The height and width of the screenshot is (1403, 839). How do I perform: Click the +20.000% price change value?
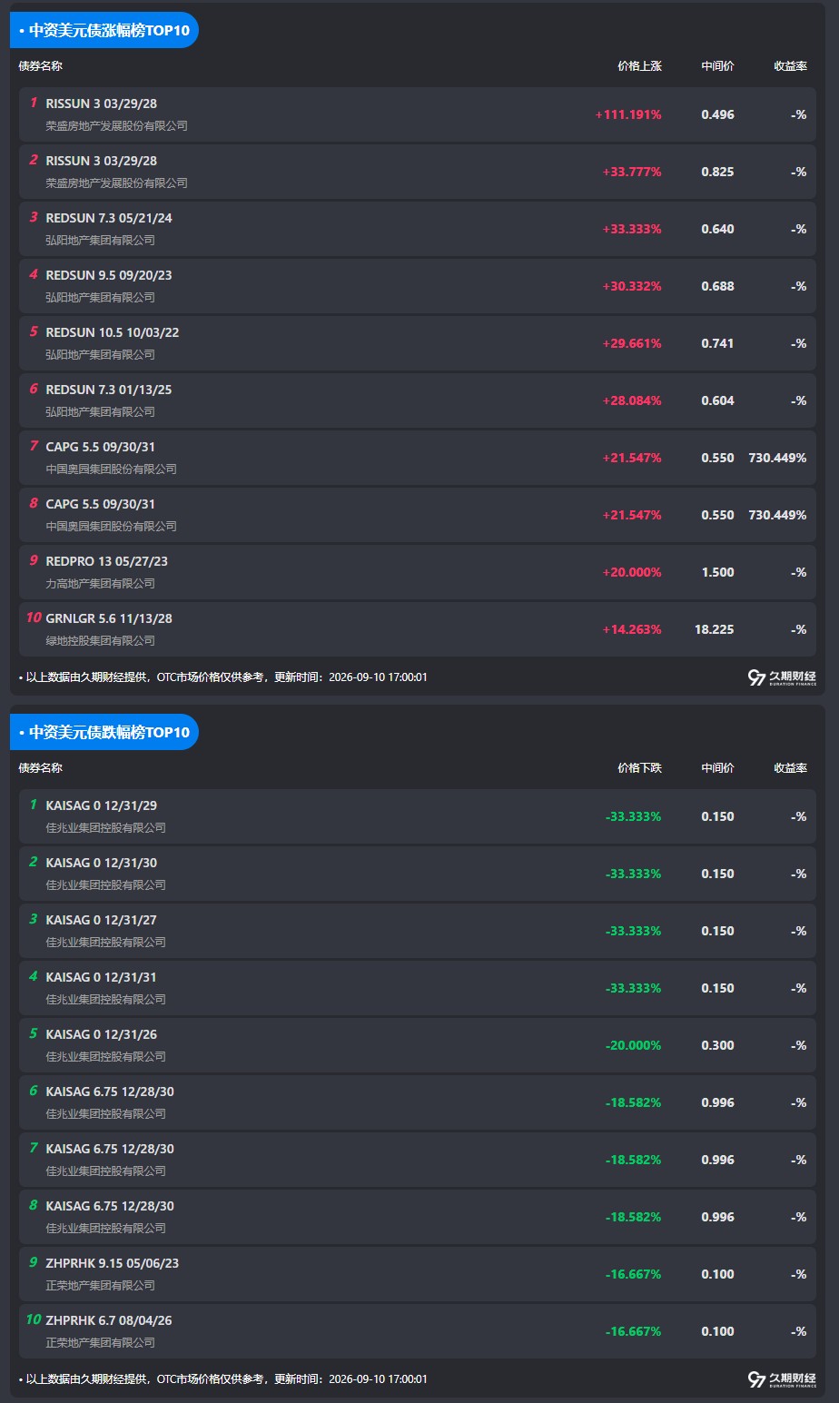point(632,572)
